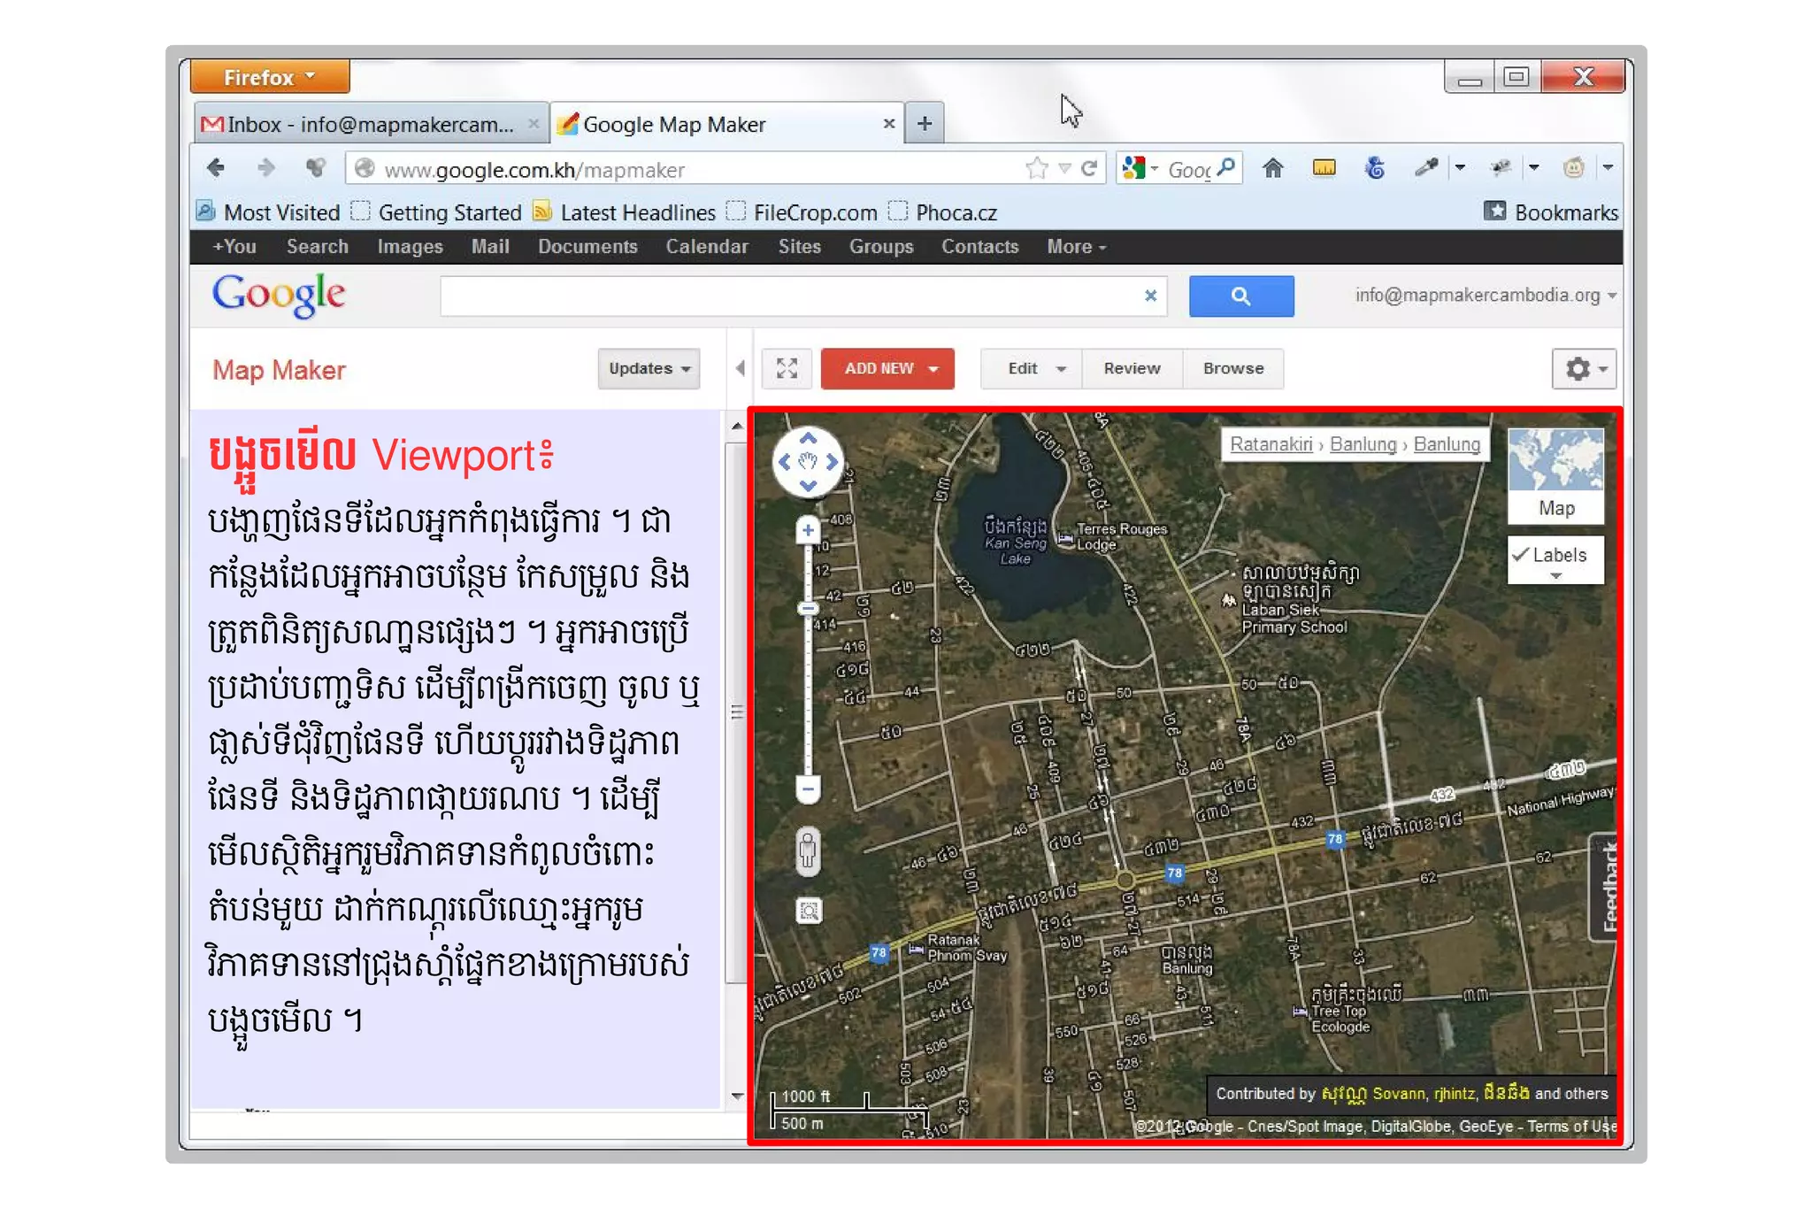Zoom in with the plus button
This screenshot has height=1208, width=1812.
(x=808, y=530)
